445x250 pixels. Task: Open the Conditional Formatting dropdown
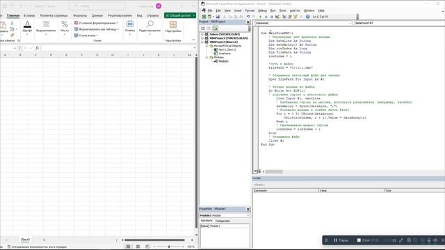tap(96, 23)
